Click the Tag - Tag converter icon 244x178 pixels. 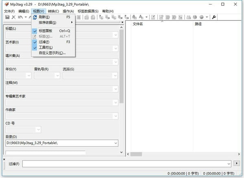[x=126, y=17]
